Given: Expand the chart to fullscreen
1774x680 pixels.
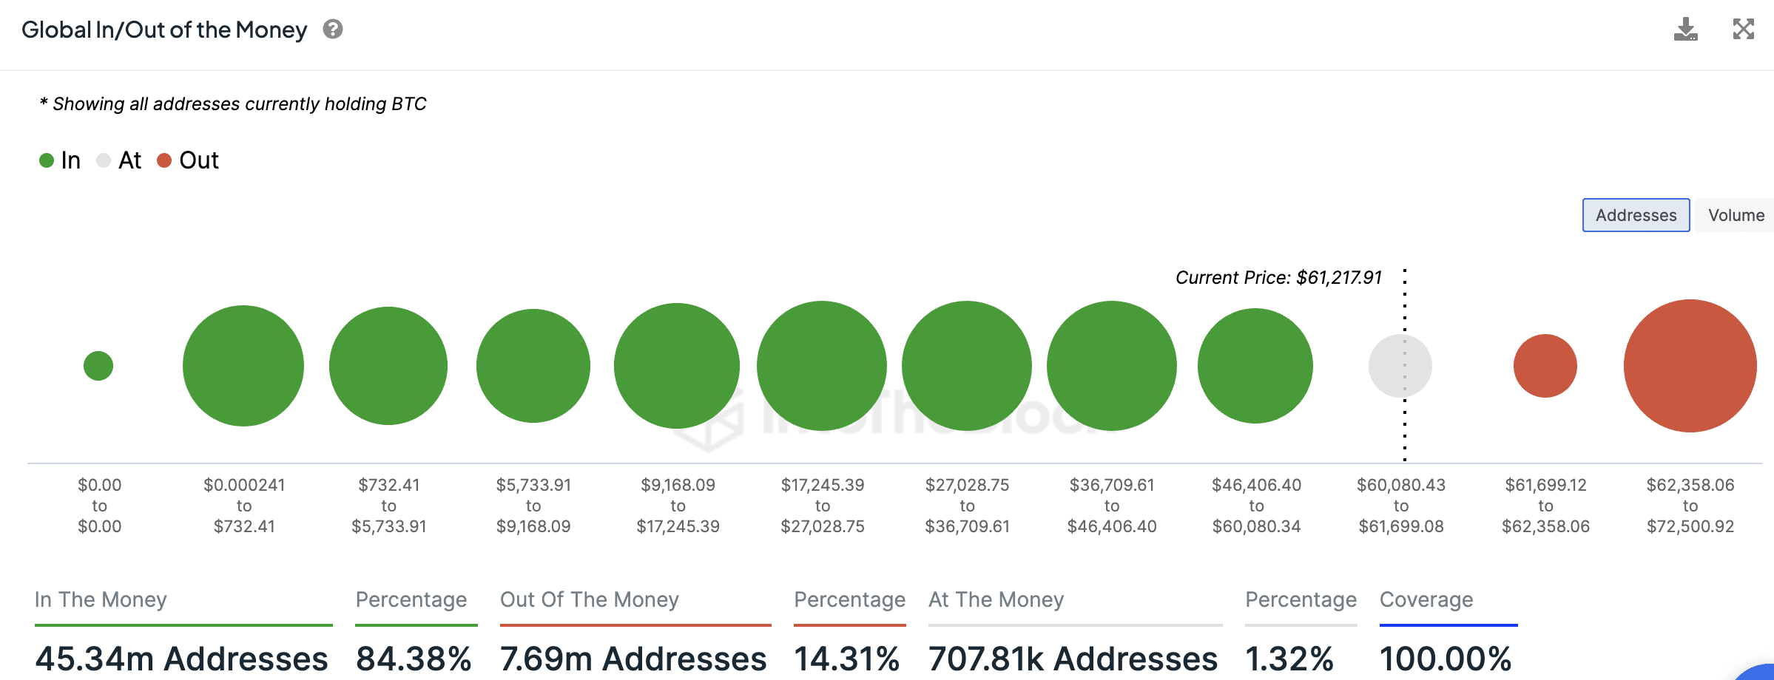Looking at the screenshot, I should coord(1744,30).
